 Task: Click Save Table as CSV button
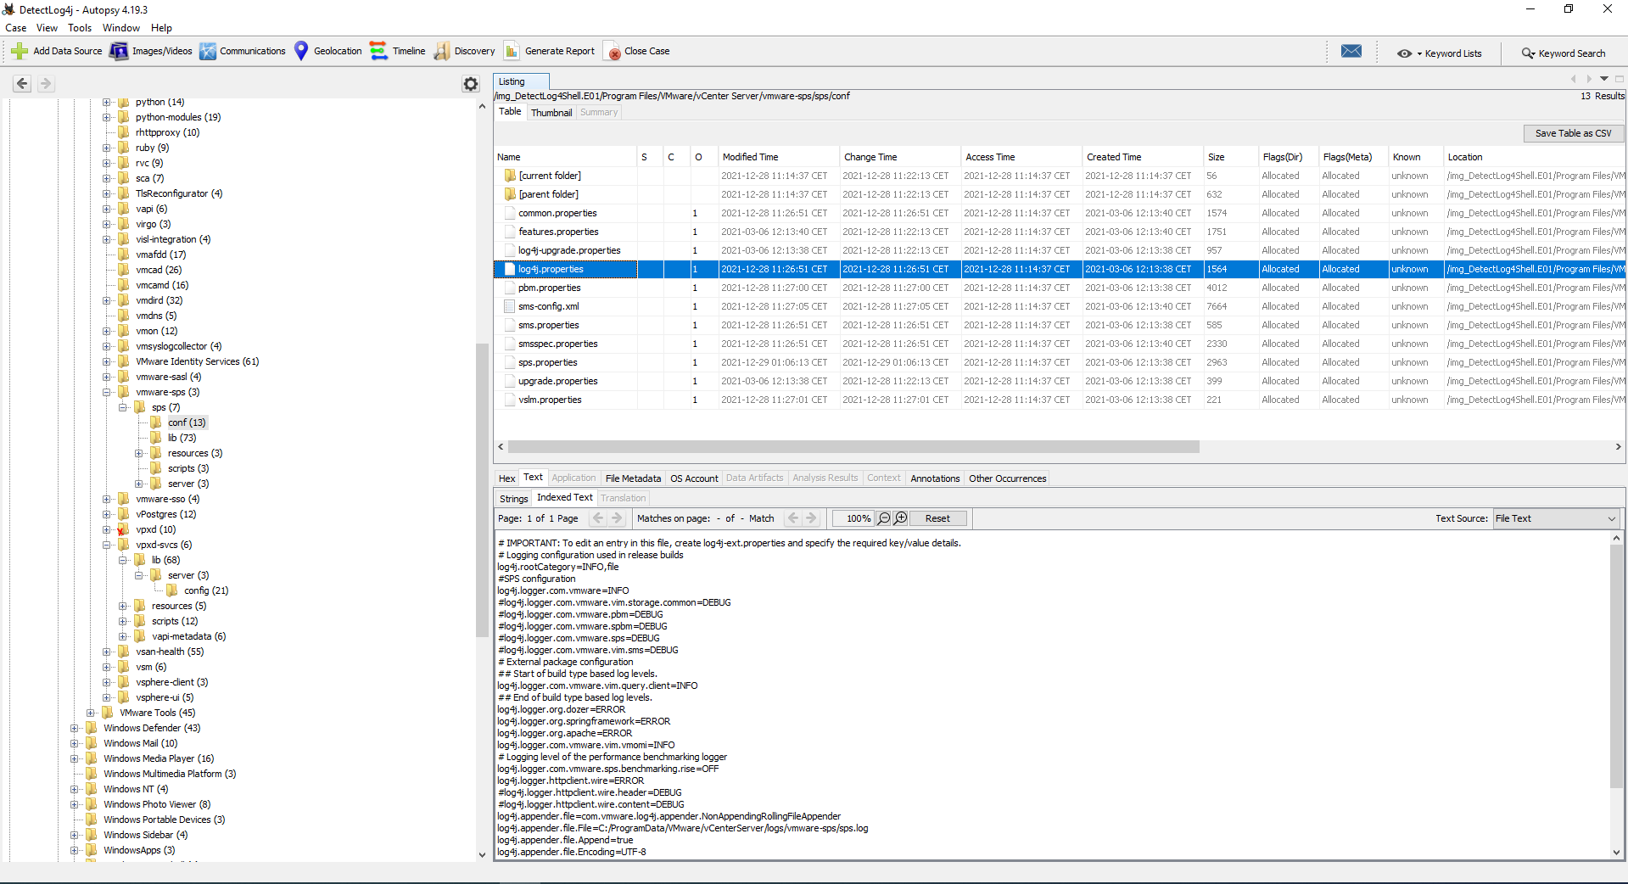(x=1572, y=133)
